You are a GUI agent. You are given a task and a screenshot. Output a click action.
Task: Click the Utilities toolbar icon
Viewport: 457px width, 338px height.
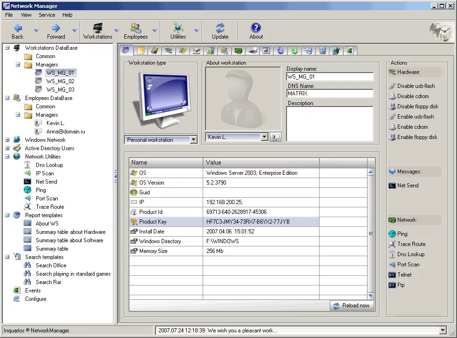point(178,28)
